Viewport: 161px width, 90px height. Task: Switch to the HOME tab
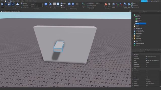(x=18, y=1)
